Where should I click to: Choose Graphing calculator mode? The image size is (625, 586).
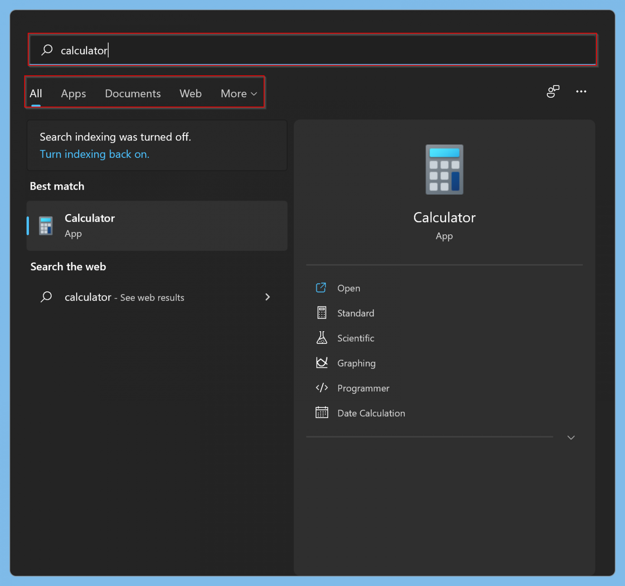[x=356, y=363]
